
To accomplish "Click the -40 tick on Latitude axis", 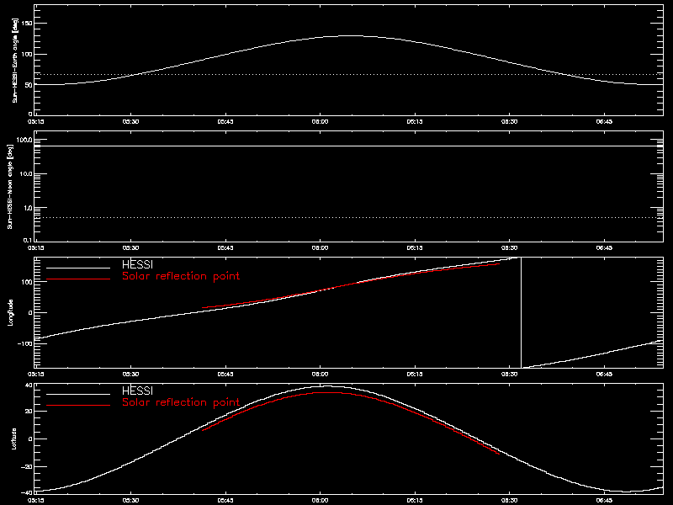I will pyautogui.click(x=27, y=493).
